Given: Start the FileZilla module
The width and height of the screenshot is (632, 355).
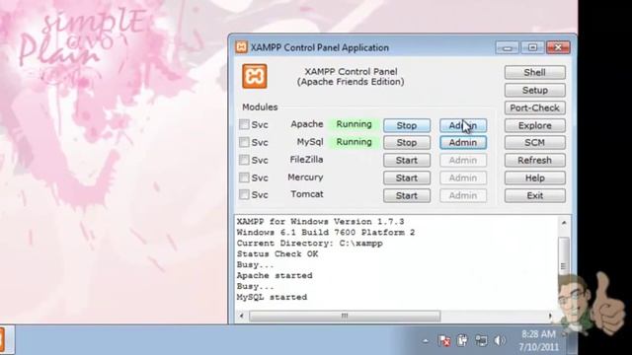Looking at the screenshot, I should pyautogui.click(x=407, y=160).
